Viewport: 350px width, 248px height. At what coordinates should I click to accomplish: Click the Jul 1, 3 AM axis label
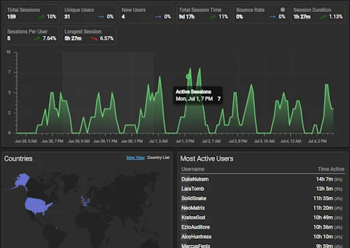(x=158, y=141)
